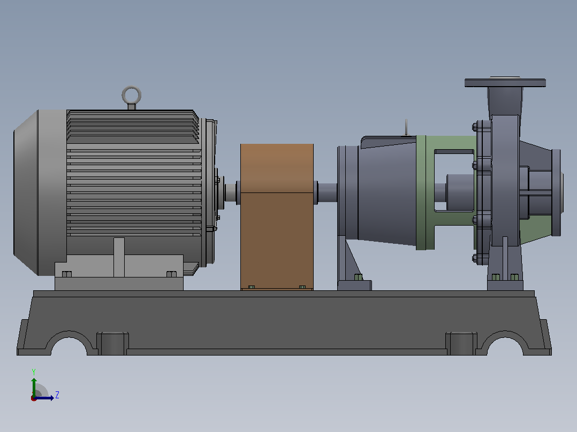Select the small vent pin atop the bearing housing
This screenshot has width=577, height=432.
[406, 127]
